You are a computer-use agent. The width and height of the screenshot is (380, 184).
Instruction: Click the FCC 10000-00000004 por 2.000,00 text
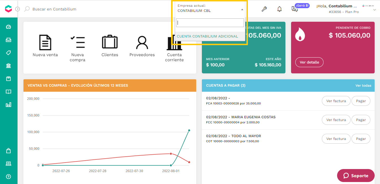coord(233,122)
